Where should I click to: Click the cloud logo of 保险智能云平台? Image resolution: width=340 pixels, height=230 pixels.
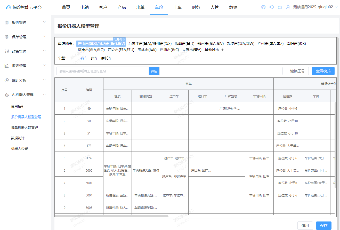[x=9, y=7]
